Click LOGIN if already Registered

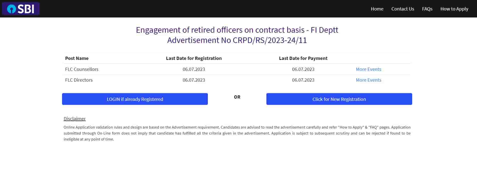coord(135,99)
